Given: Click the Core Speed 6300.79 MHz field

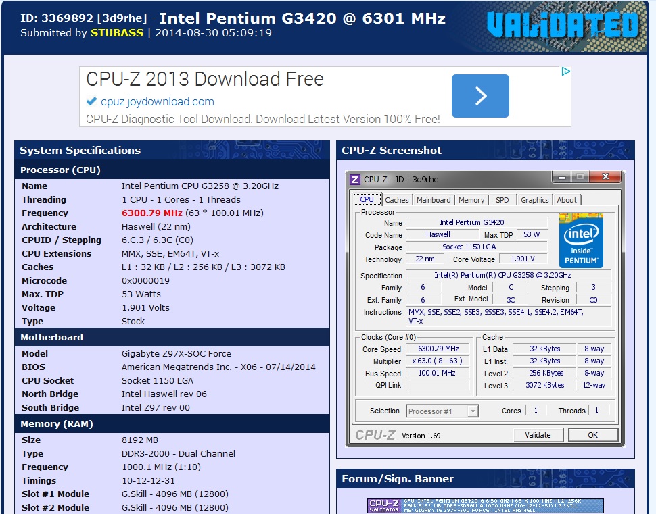Looking at the screenshot, I should click(438, 349).
